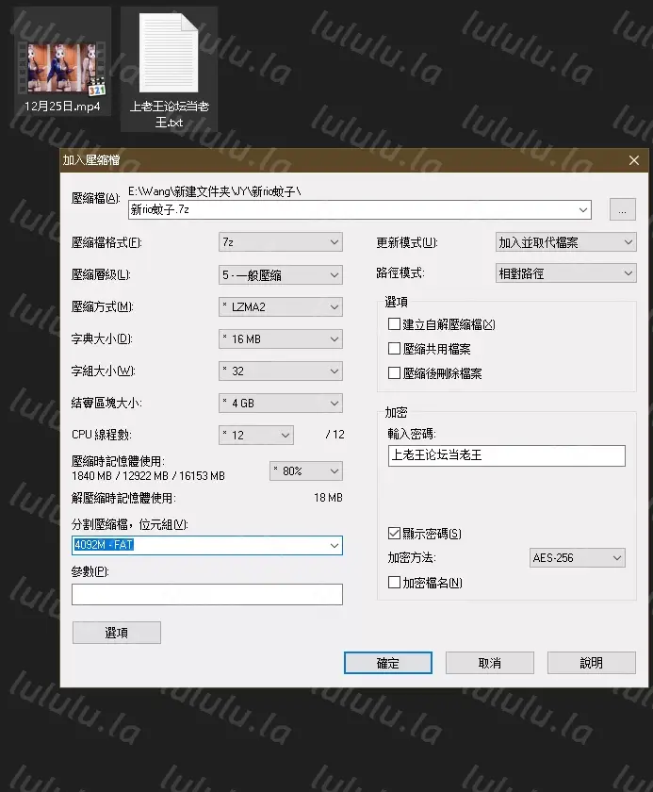Screen dimensions: 653x792
Task: Click the password input field
Action: pyautogui.click(x=507, y=455)
